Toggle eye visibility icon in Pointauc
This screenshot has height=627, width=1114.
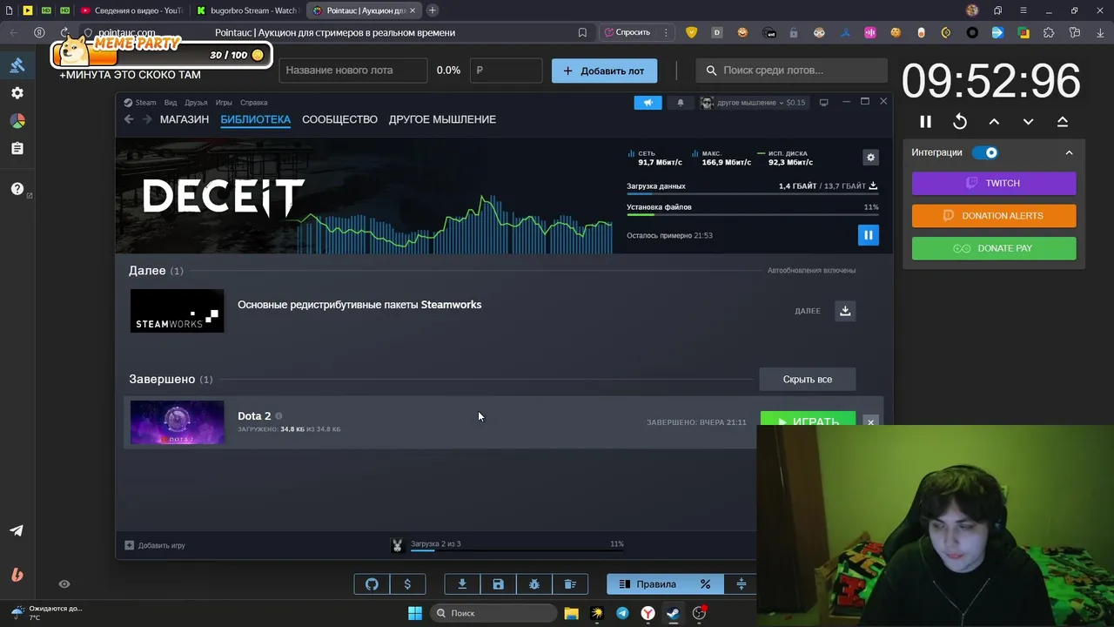pyautogui.click(x=64, y=584)
